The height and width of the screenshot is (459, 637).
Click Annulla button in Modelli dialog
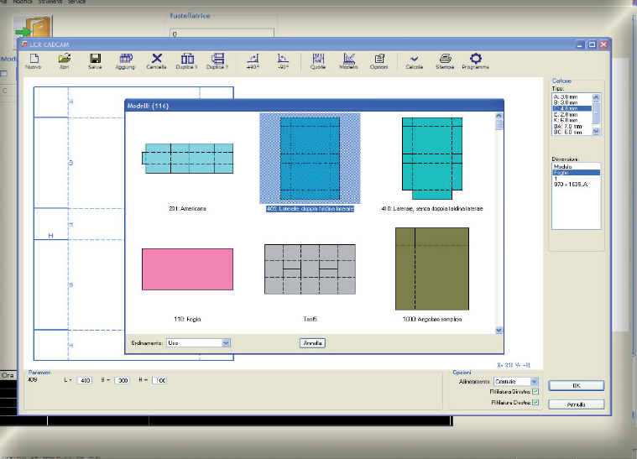pos(312,342)
